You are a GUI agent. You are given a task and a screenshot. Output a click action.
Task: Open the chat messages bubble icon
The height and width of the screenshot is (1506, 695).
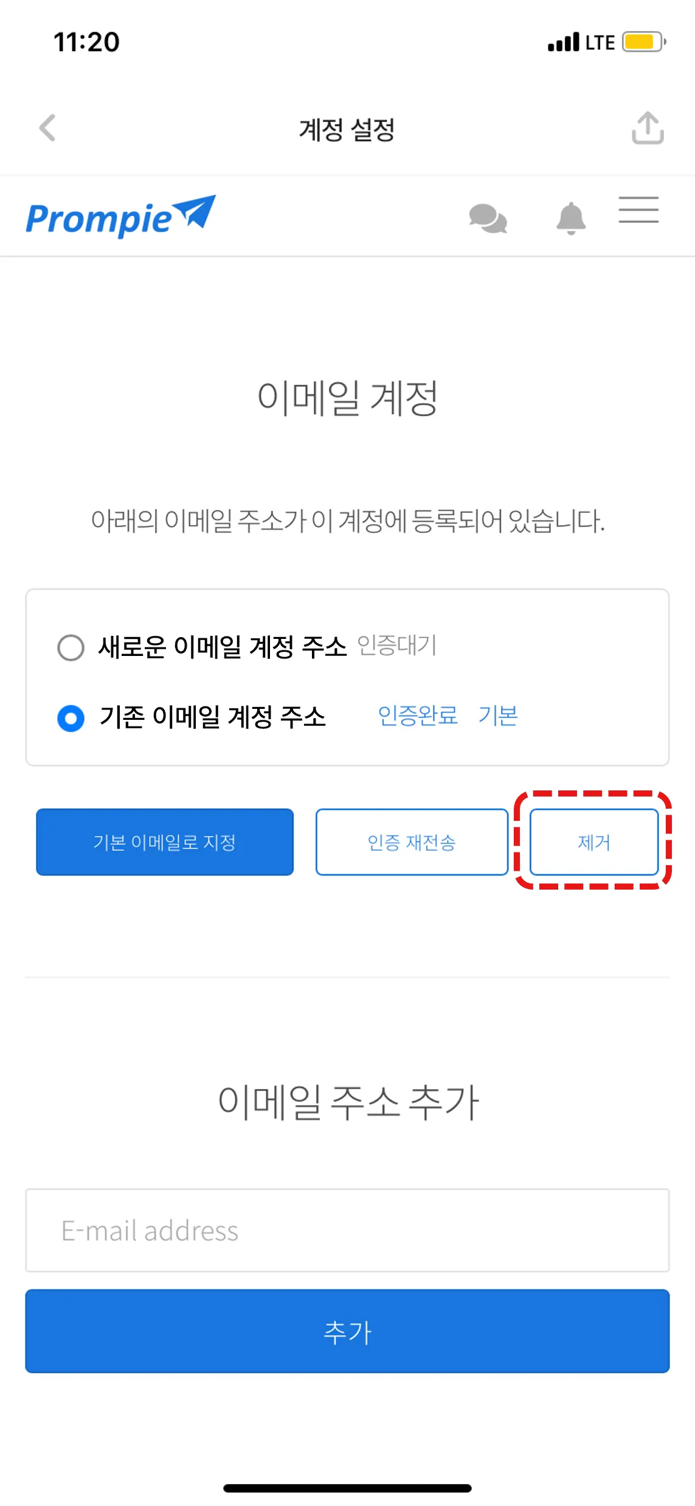click(x=488, y=218)
